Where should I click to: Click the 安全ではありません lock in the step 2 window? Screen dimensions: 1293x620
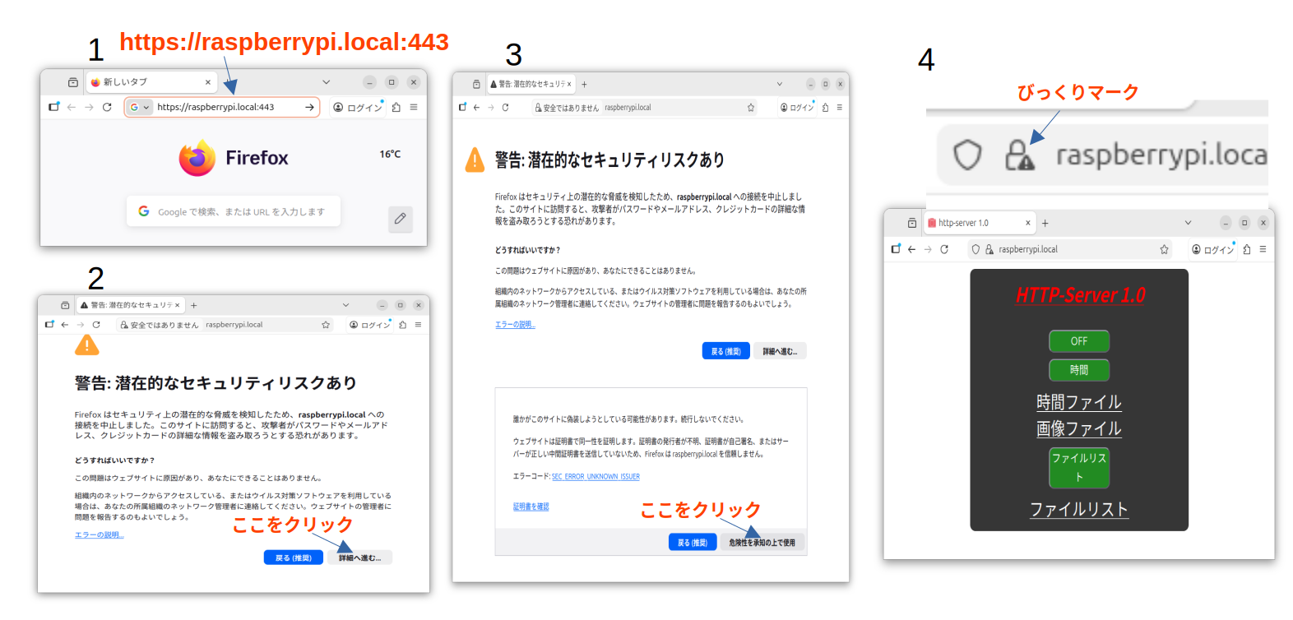tap(160, 325)
